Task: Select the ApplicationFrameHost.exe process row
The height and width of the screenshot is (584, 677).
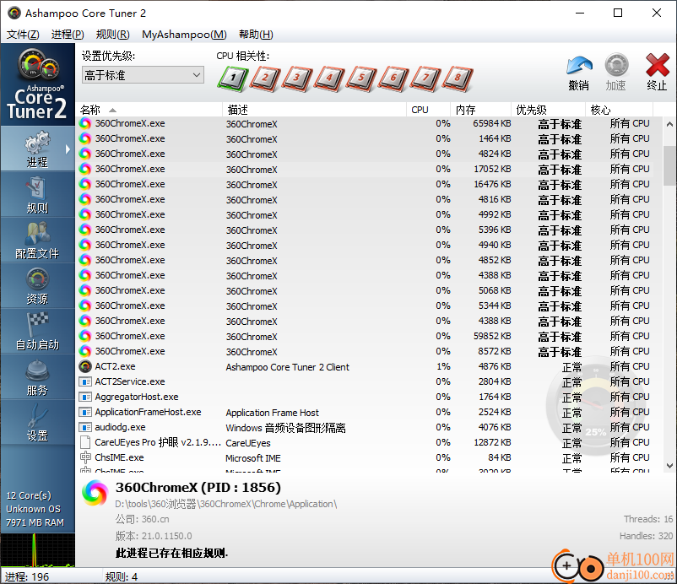Action: 365,412
